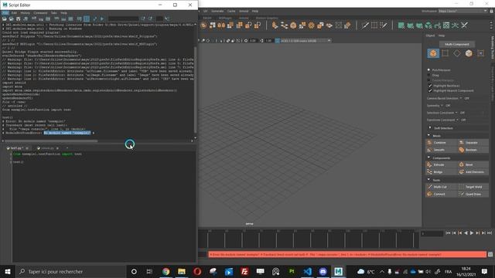The height and width of the screenshot is (278, 495).
Task: Click play backward in playback controls
Action: pos(466,233)
